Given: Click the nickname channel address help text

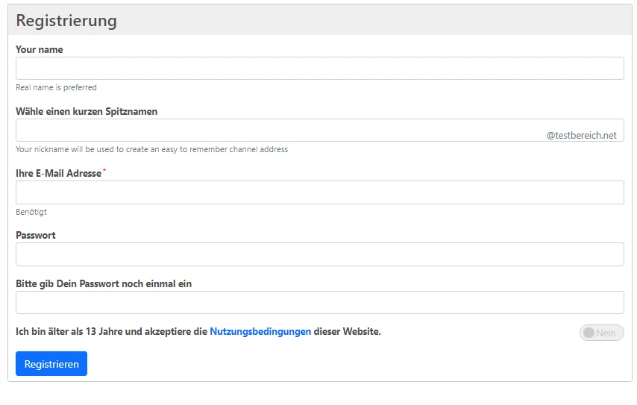Looking at the screenshot, I should pyautogui.click(x=151, y=149).
